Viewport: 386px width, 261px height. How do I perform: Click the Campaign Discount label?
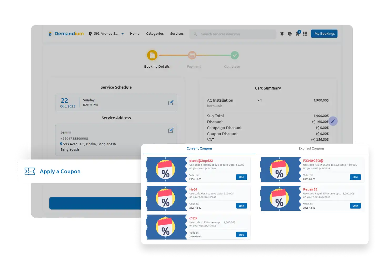point(224,128)
